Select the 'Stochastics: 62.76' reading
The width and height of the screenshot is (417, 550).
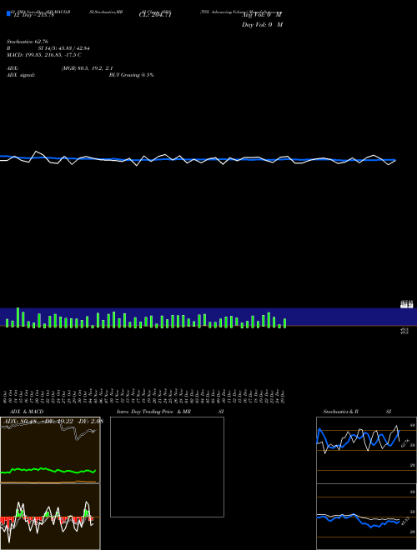27,42
